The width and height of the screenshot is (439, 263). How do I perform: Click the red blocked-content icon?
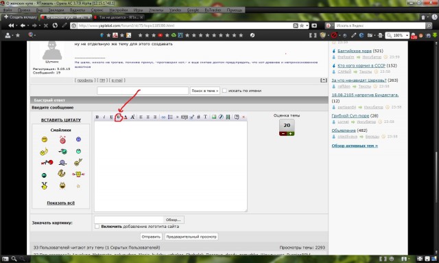click(x=334, y=35)
